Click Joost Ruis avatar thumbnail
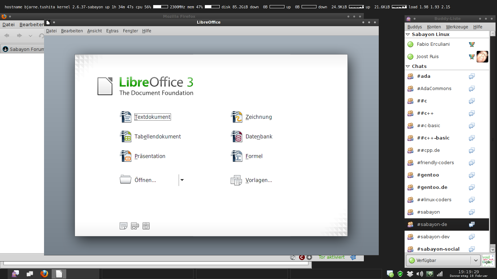This screenshot has width=497, height=279. [482, 57]
